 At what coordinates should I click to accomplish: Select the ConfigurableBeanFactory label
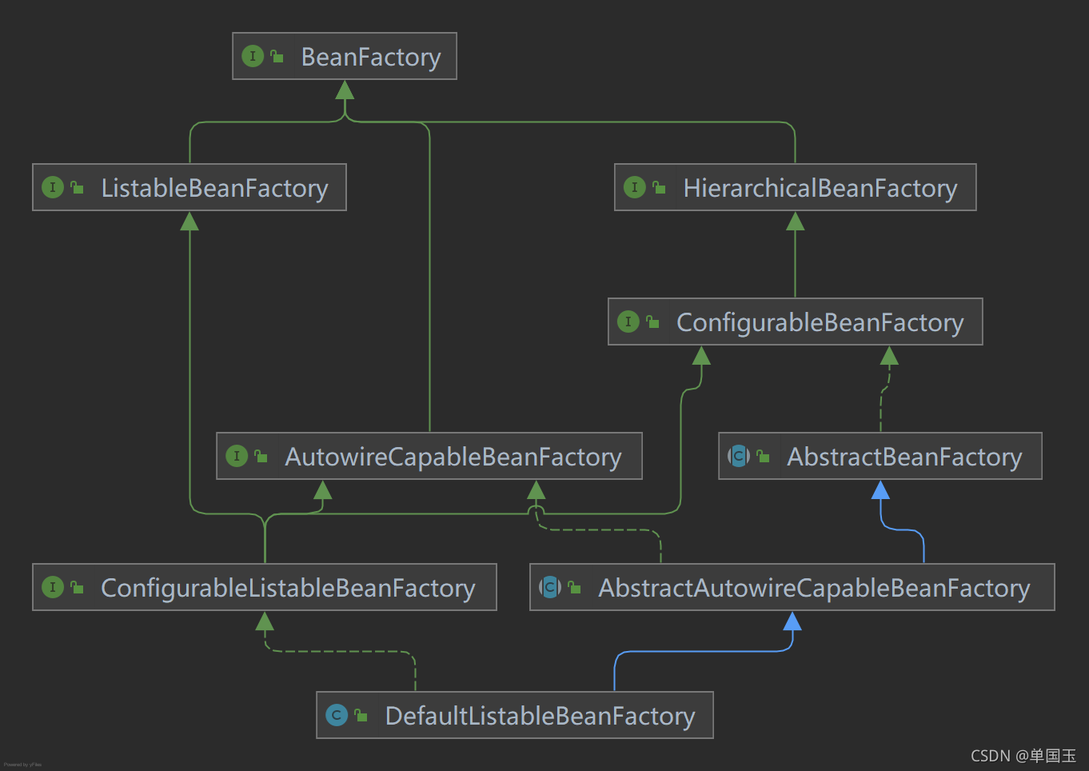click(x=820, y=322)
